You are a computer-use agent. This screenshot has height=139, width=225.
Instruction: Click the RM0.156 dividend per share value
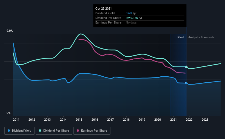click(x=132, y=18)
